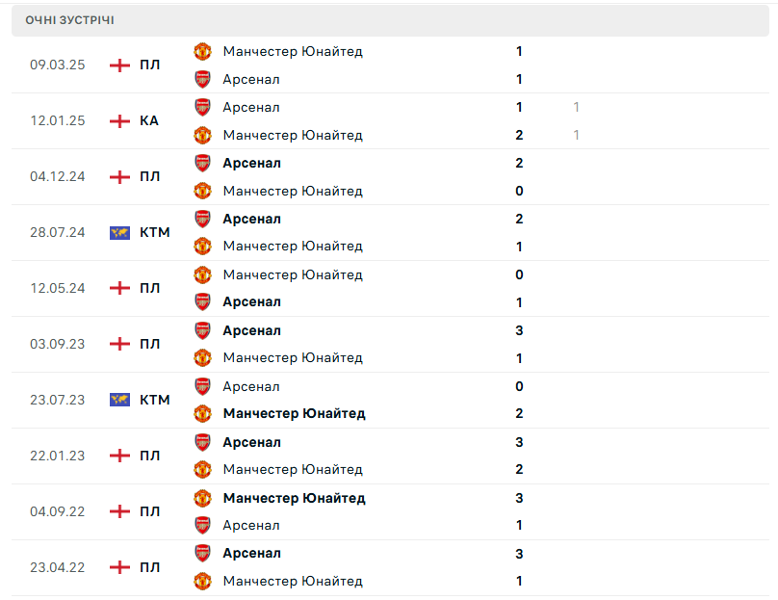
Task: Open bold Арсенал in 04.12.24 match
Action: pyautogui.click(x=251, y=163)
